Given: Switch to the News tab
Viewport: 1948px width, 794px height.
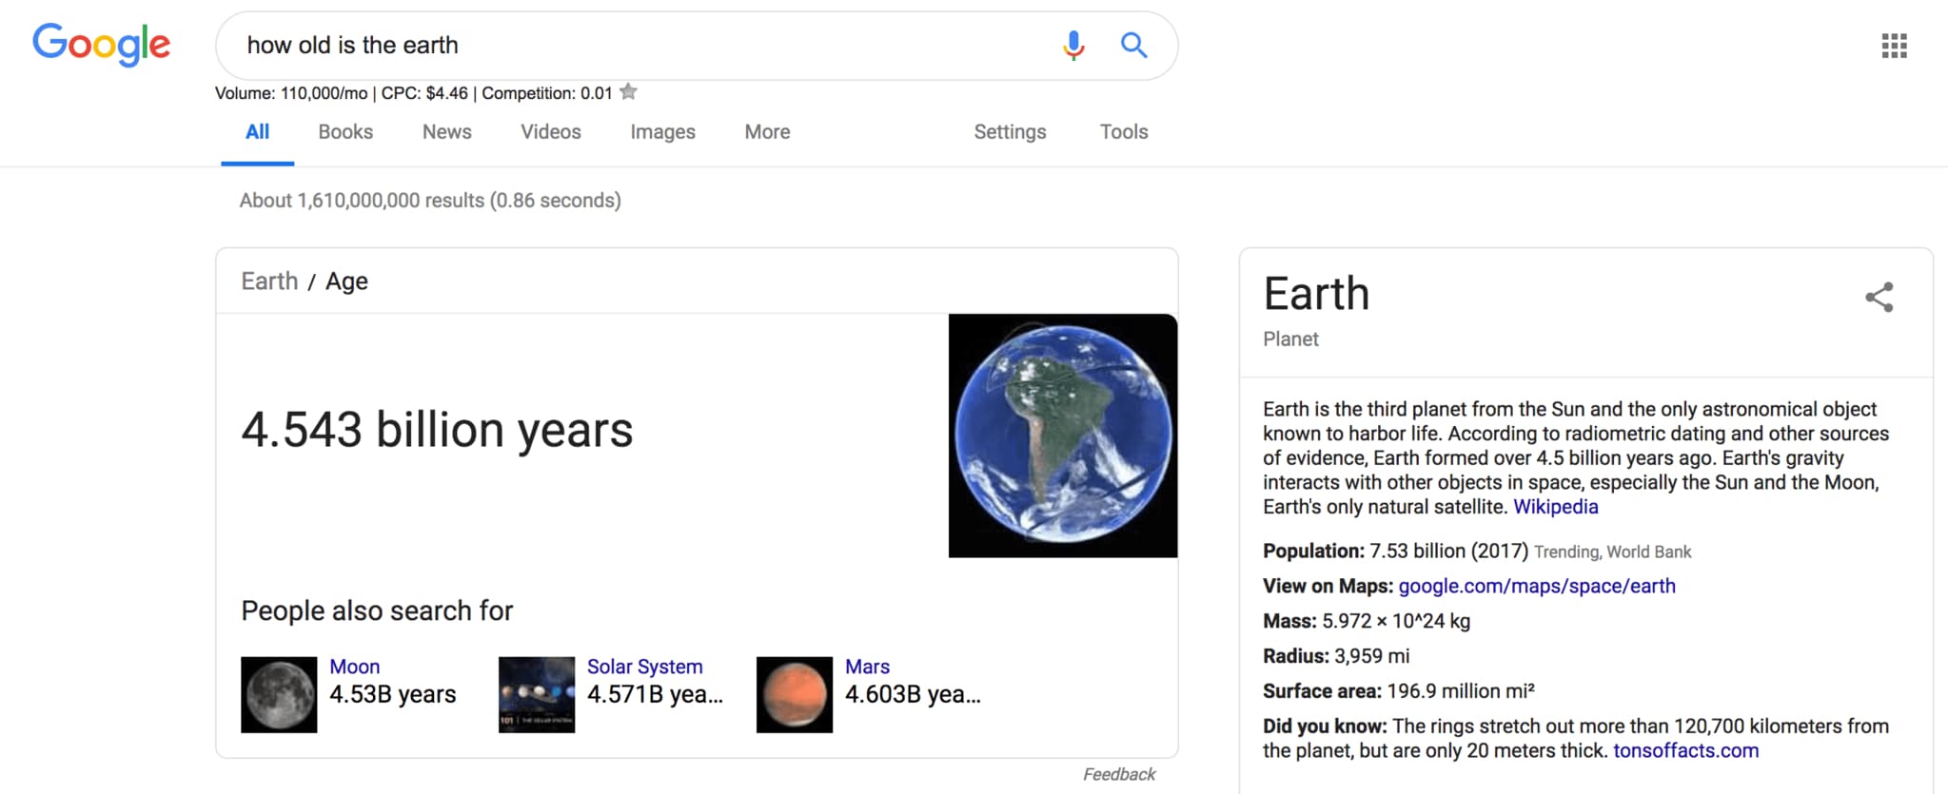Looking at the screenshot, I should pyautogui.click(x=446, y=132).
